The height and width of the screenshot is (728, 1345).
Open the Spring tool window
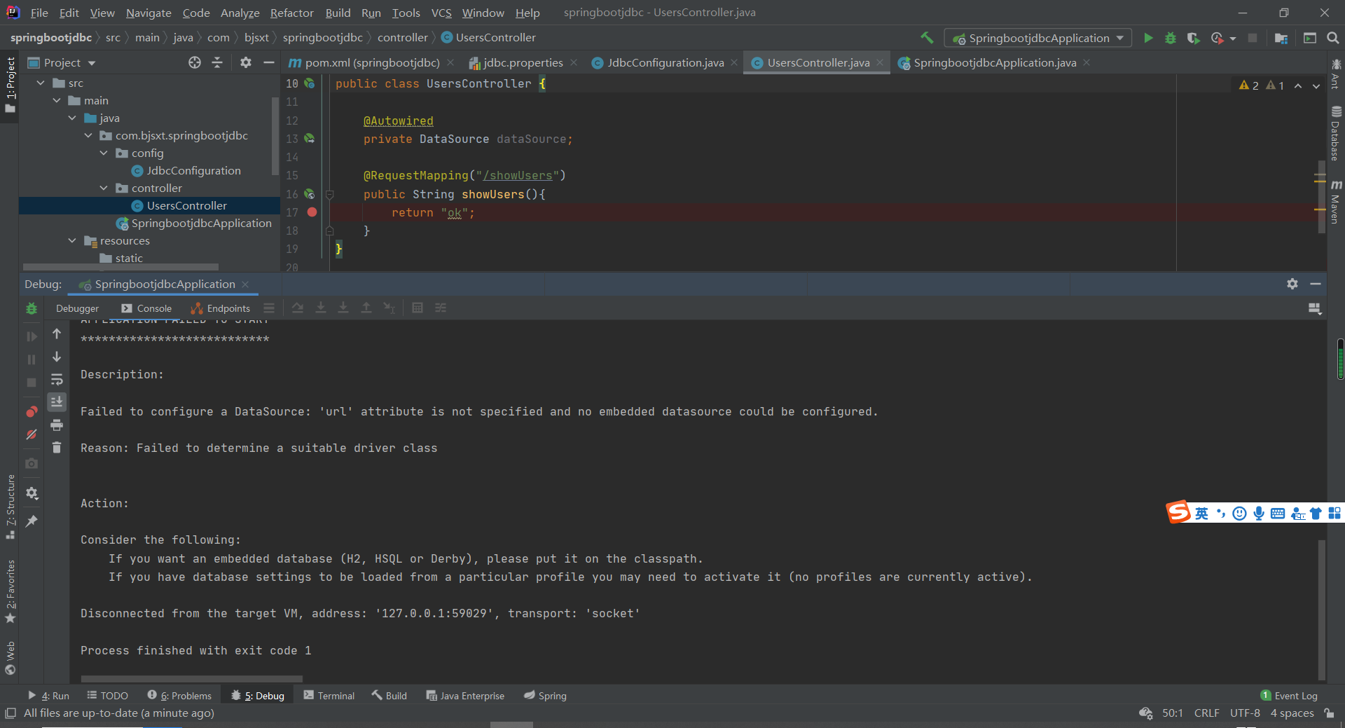point(545,696)
